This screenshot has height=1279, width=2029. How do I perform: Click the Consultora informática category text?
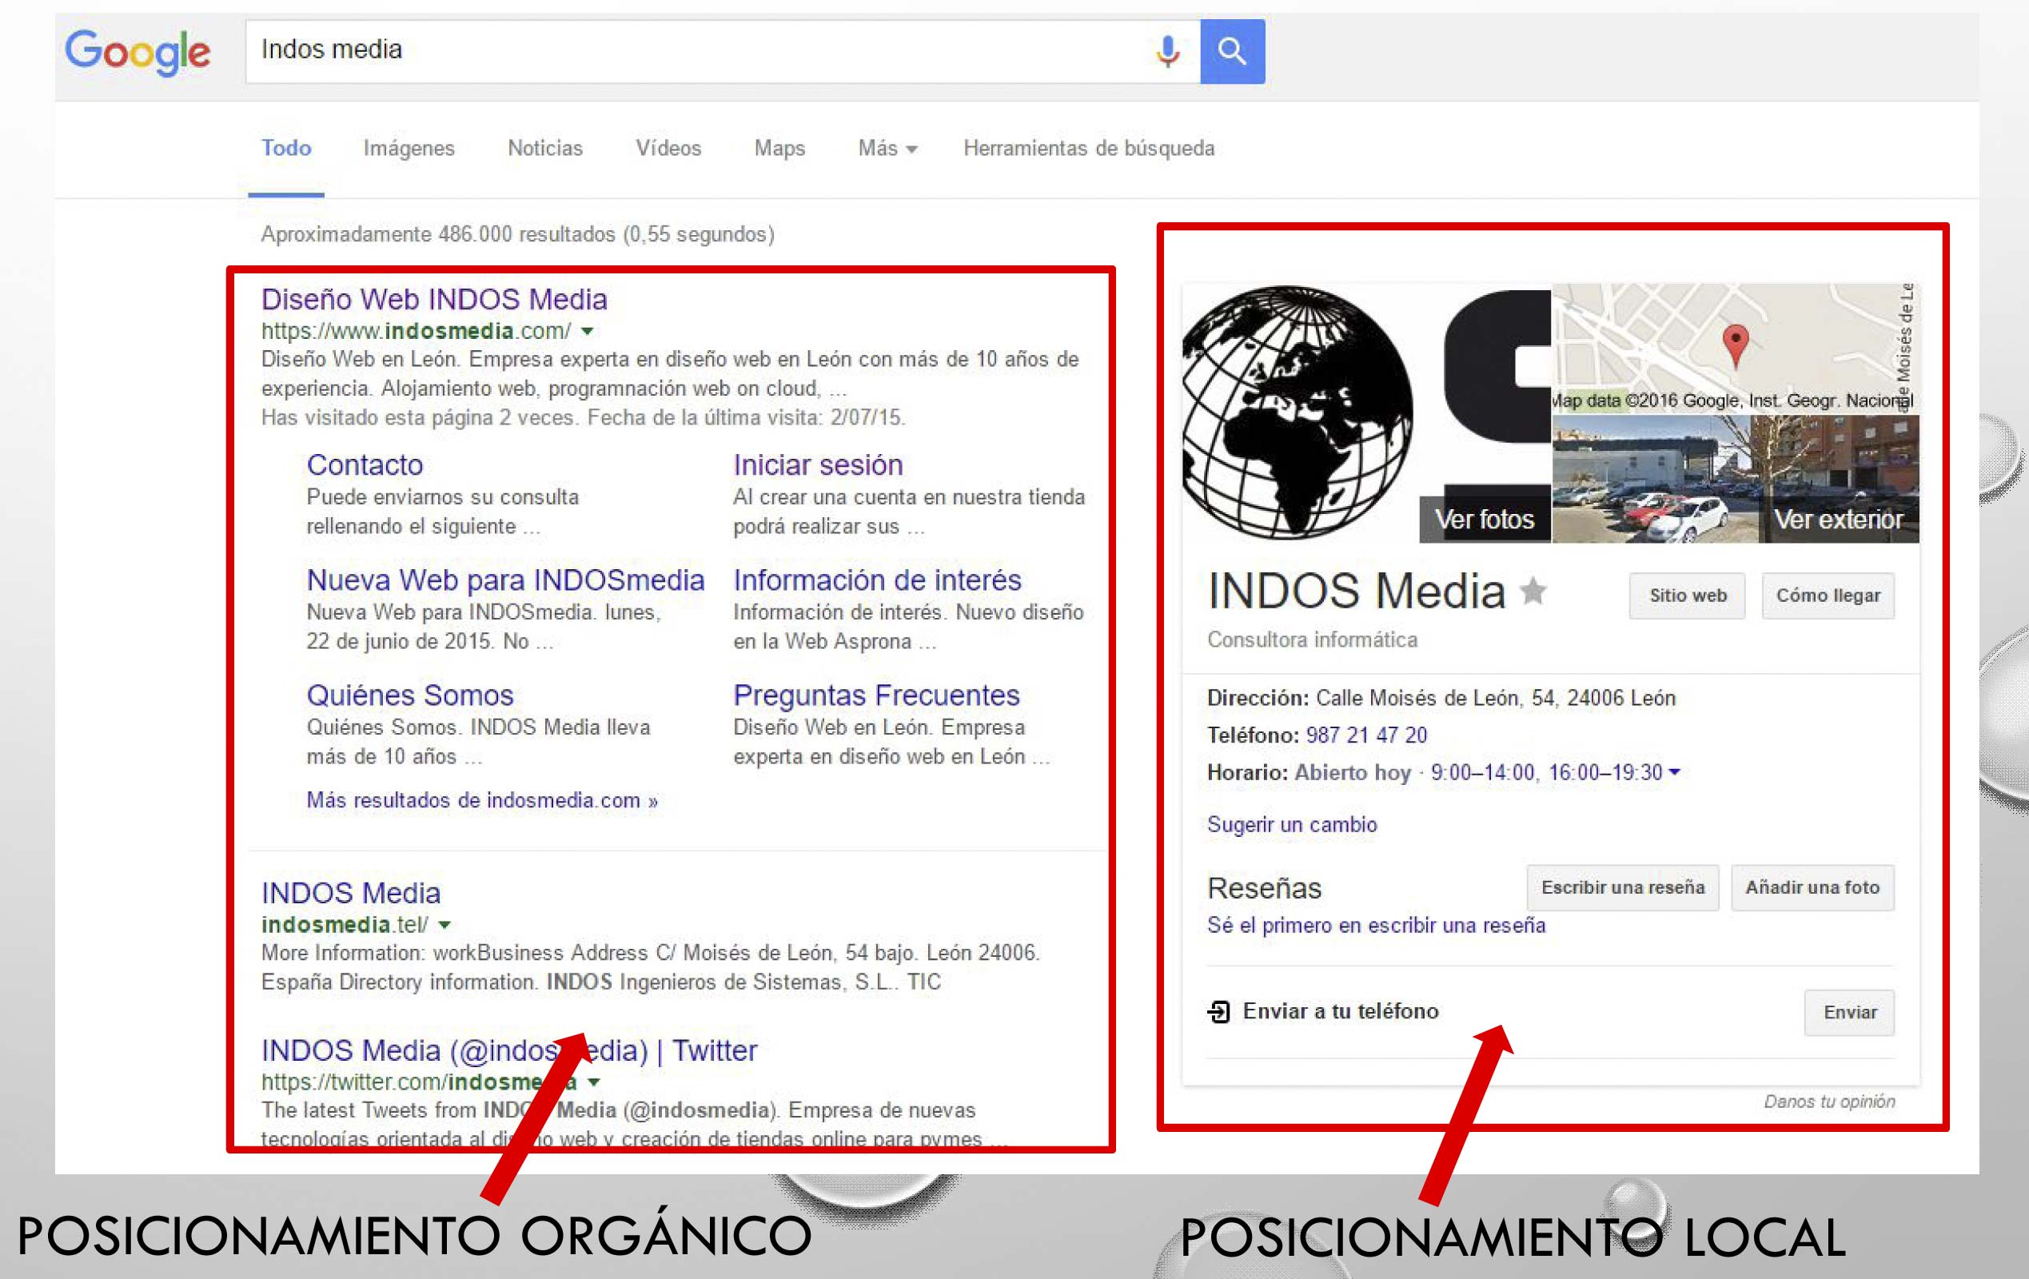1312,639
